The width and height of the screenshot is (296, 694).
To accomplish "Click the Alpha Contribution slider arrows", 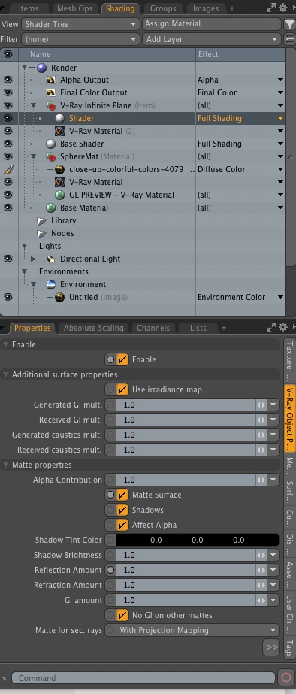I will [261, 480].
